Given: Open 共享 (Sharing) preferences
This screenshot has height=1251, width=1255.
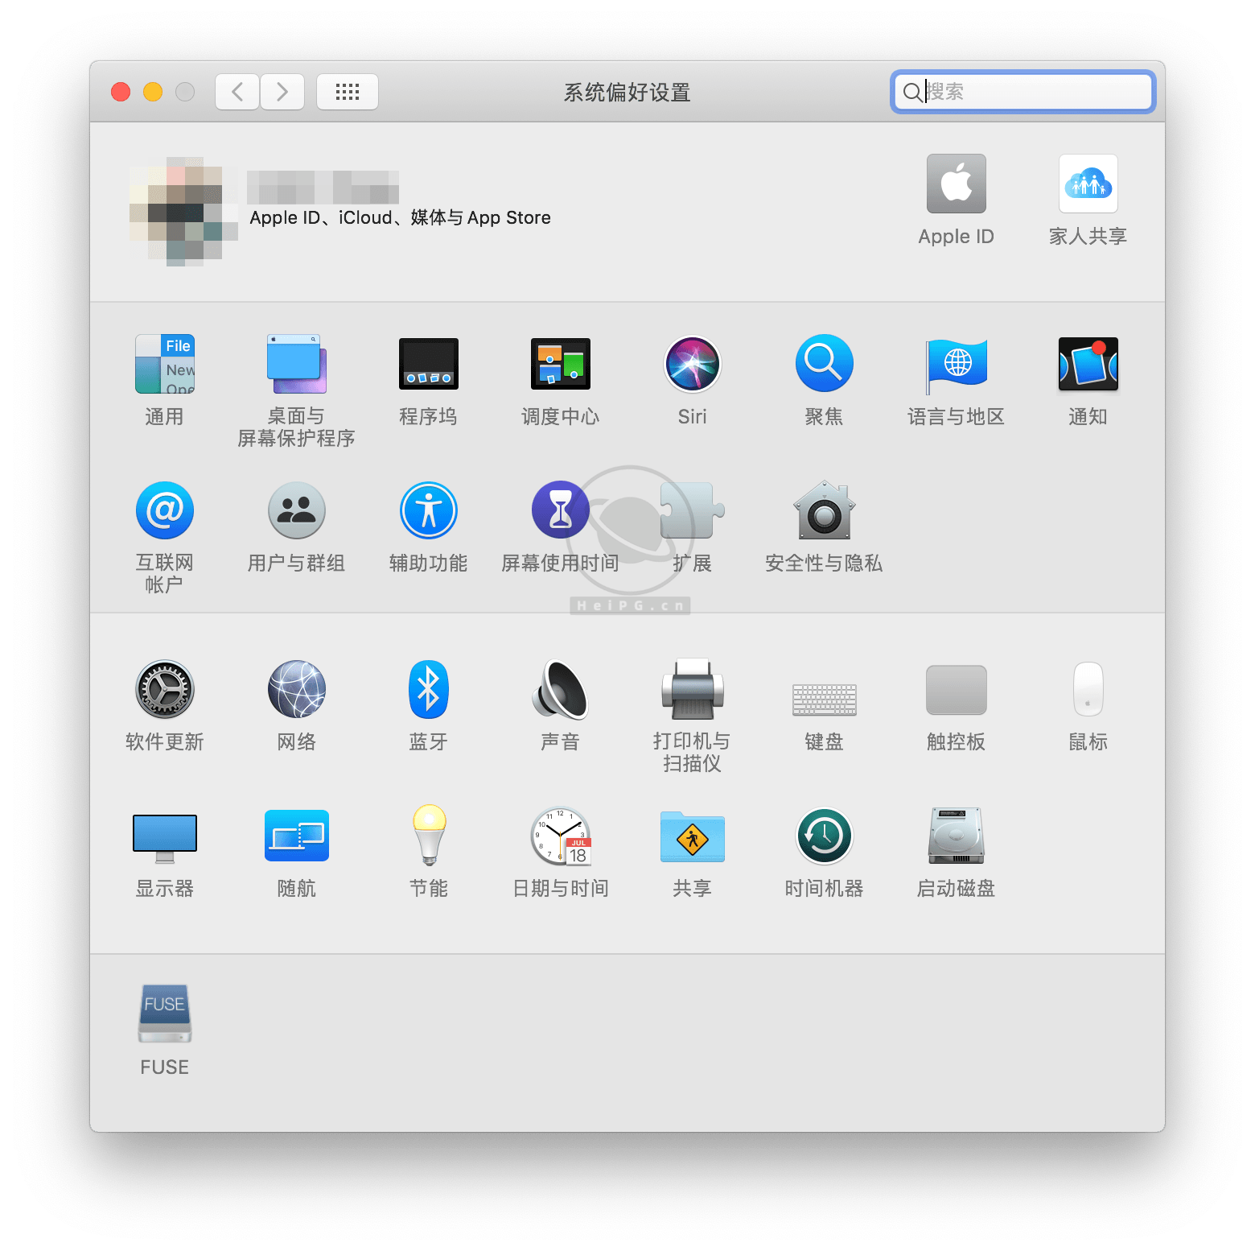Looking at the screenshot, I should [x=693, y=836].
